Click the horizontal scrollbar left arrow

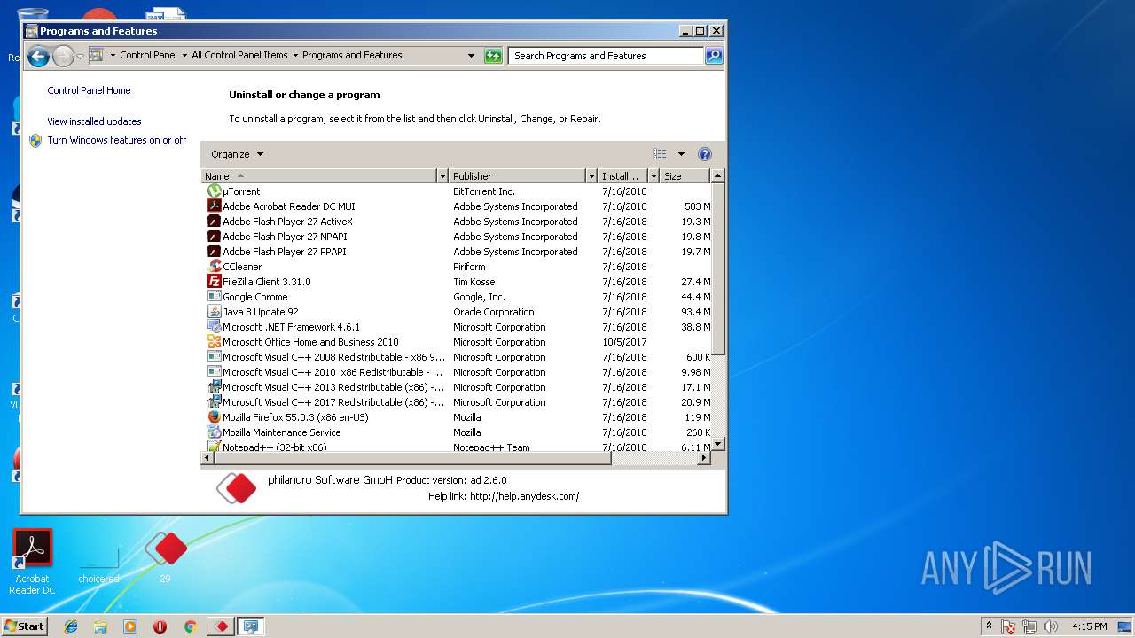pos(208,458)
